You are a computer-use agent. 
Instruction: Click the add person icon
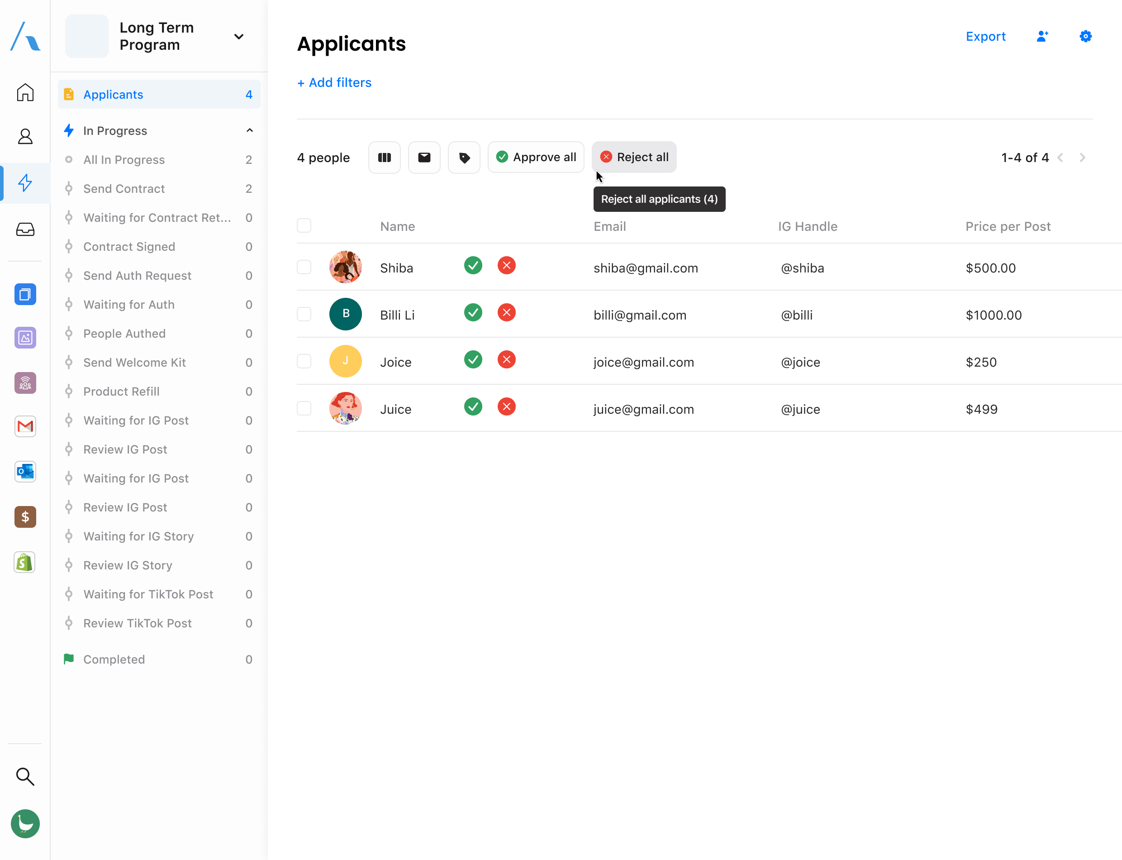(1042, 36)
